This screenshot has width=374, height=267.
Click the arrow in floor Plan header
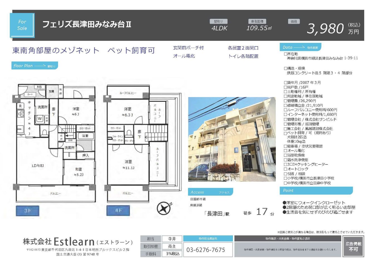40,66
